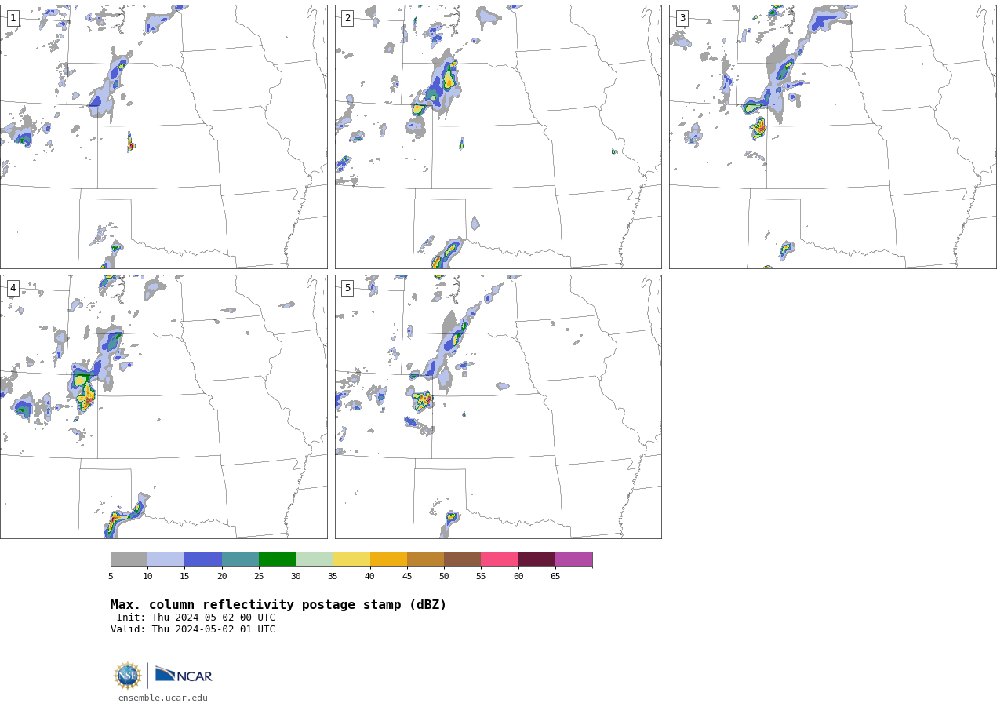Click the dark green 25-30 dBZ swatch
Image resolution: width=1004 pixels, height=707 pixels.
(x=277, y=559)
